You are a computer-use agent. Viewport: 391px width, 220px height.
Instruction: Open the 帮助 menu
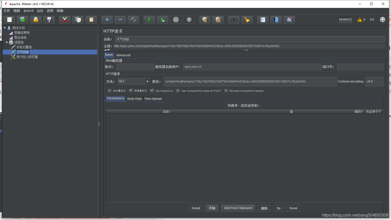click(60, 11)
